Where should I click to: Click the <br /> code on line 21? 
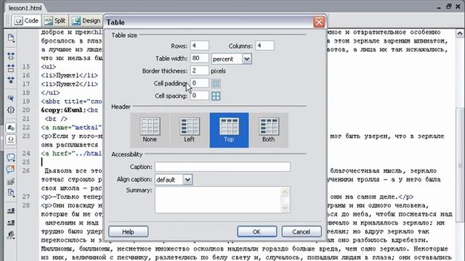[56, 119]
